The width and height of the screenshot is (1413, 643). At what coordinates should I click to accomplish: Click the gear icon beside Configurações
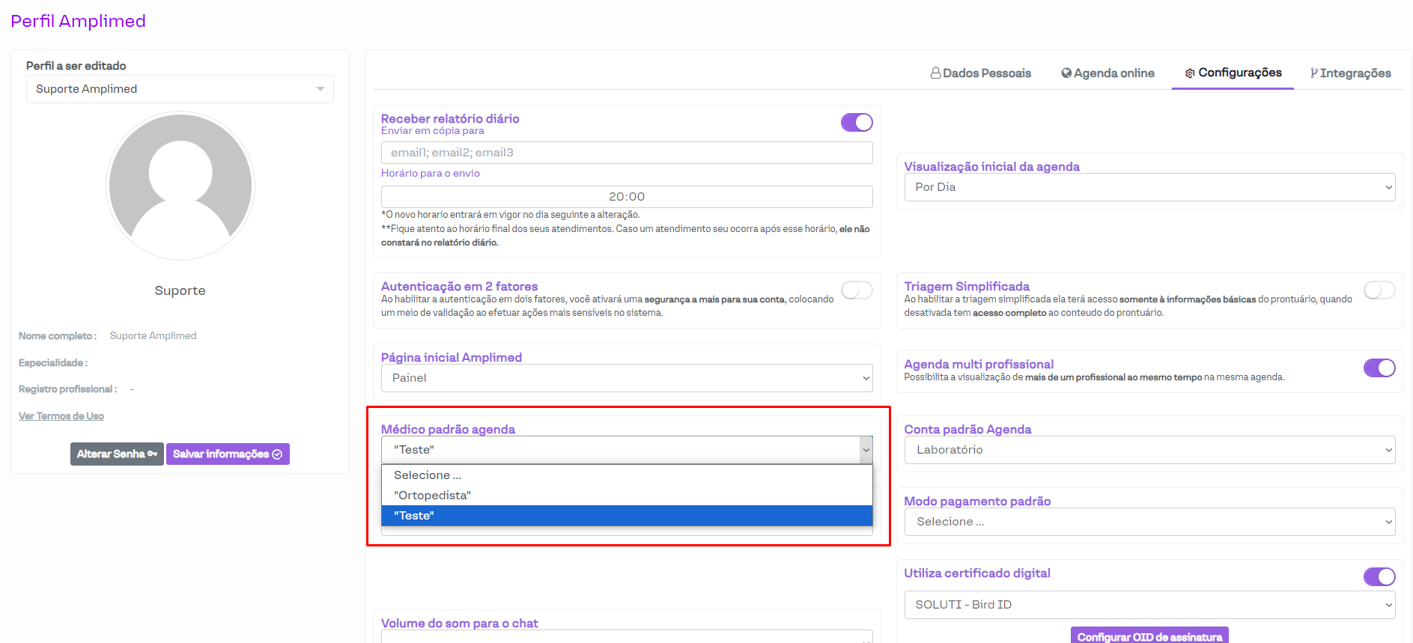pyautogui.click(x=1190, y=73)
